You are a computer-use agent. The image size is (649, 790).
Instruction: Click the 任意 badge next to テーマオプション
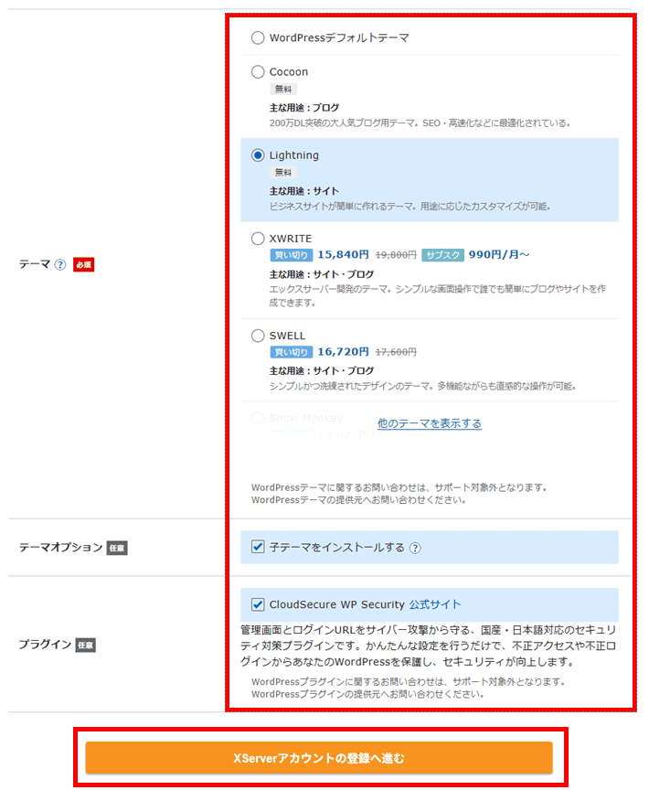(x=117, y=548)
